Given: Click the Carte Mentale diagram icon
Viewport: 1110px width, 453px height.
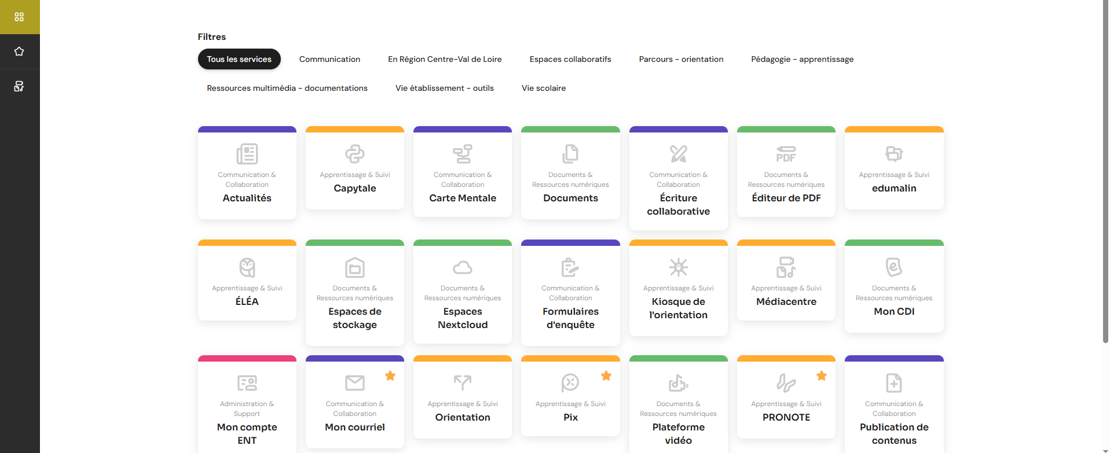Looking at the screenshot, I should 463,154.
